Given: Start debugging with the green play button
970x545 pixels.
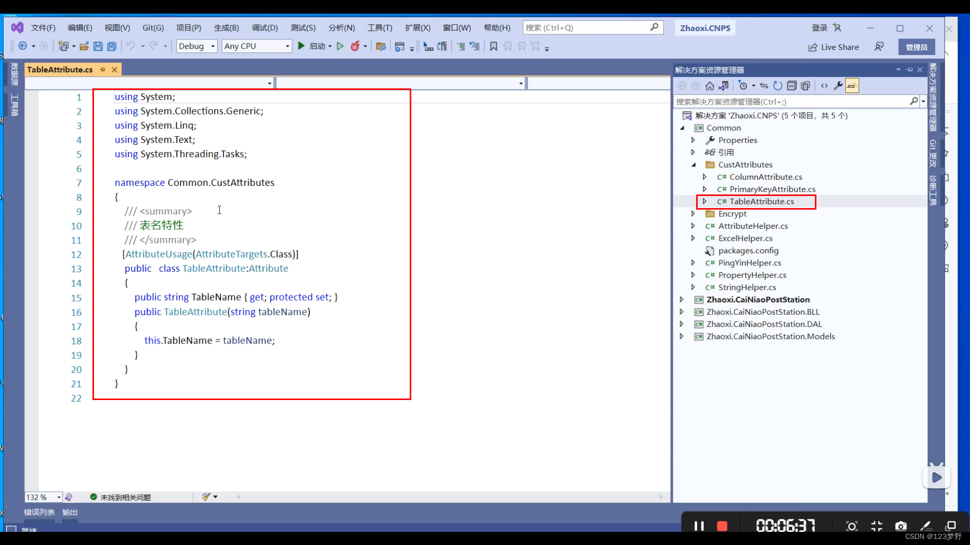Looking at the screenshot, I should (x=301, y=46).
